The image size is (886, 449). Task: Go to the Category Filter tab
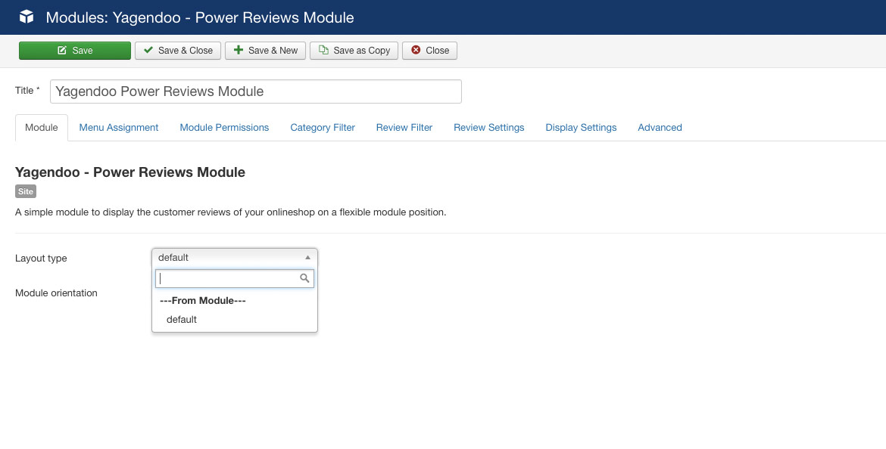point(323,128)
